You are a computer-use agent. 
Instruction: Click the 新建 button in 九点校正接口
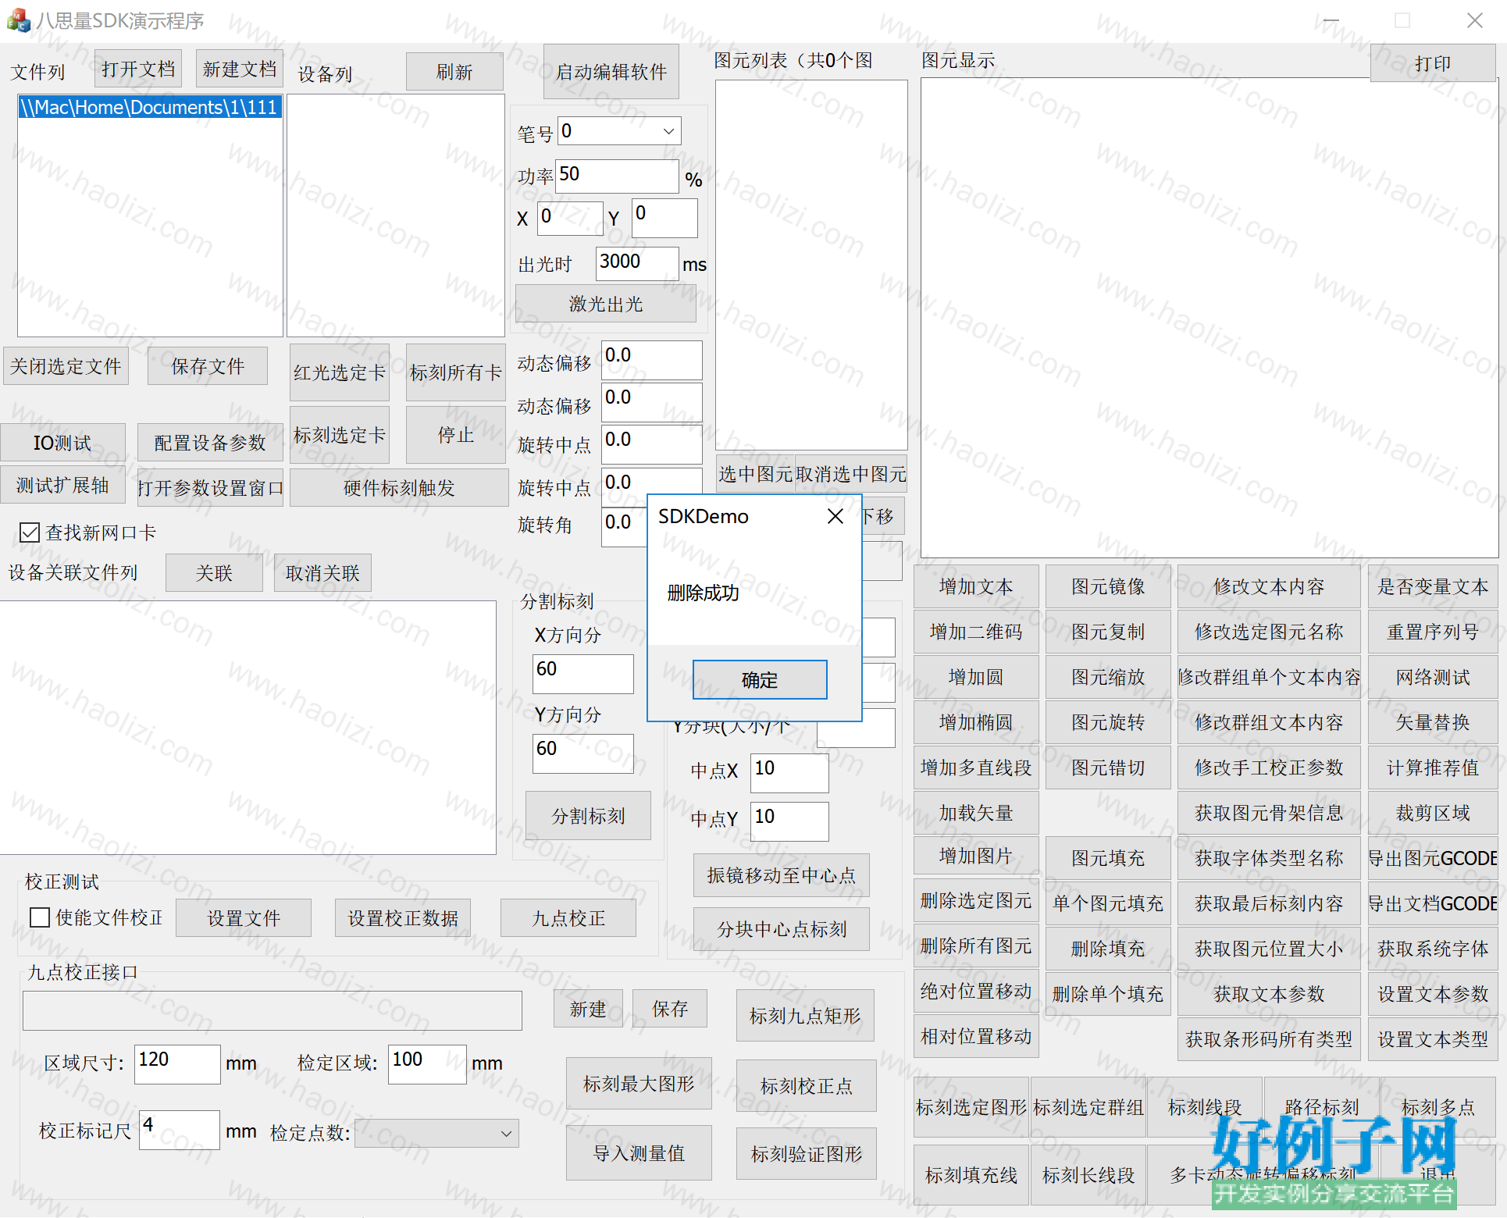(x=588, y=1009)
